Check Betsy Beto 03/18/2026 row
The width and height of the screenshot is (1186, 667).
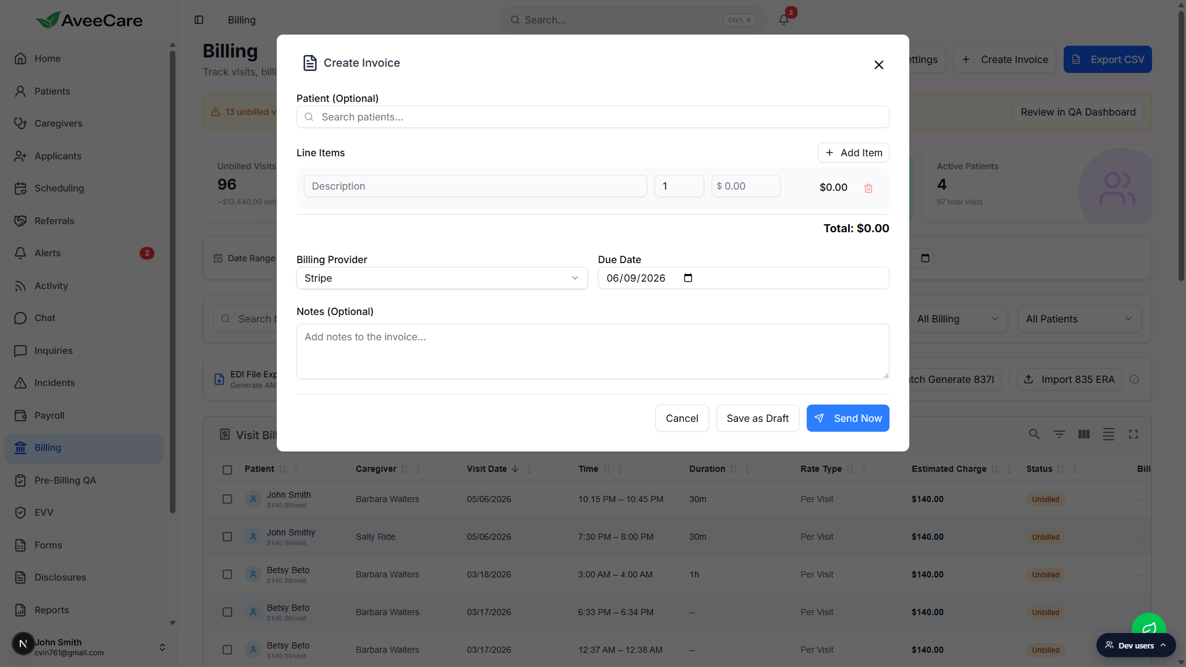point(227,574)
